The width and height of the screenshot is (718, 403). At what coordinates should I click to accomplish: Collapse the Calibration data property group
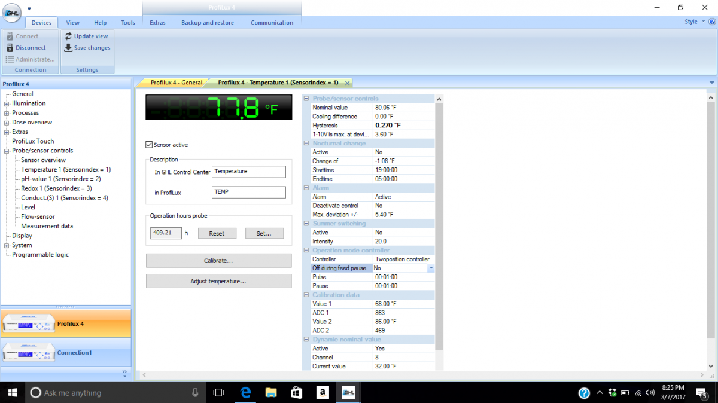(x=307, y=295)
